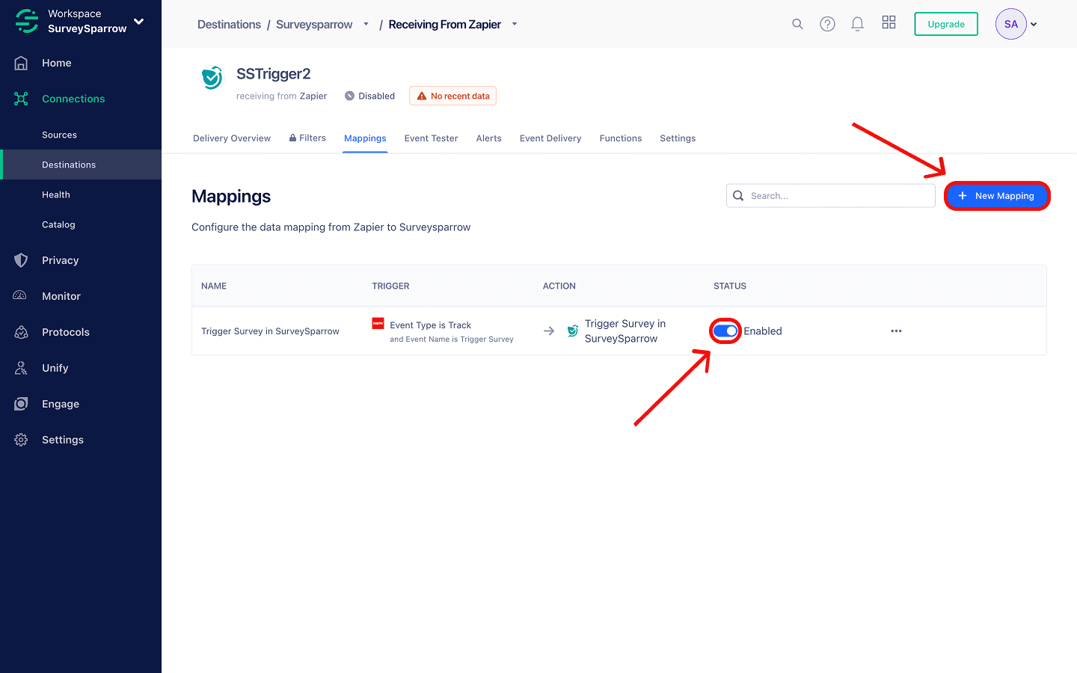1077x673 pixels.
Task: Click the Connections icon in sidebar
Action: point(21,99)
